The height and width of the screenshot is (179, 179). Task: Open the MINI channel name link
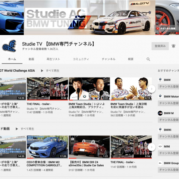[x=167, y=147]
